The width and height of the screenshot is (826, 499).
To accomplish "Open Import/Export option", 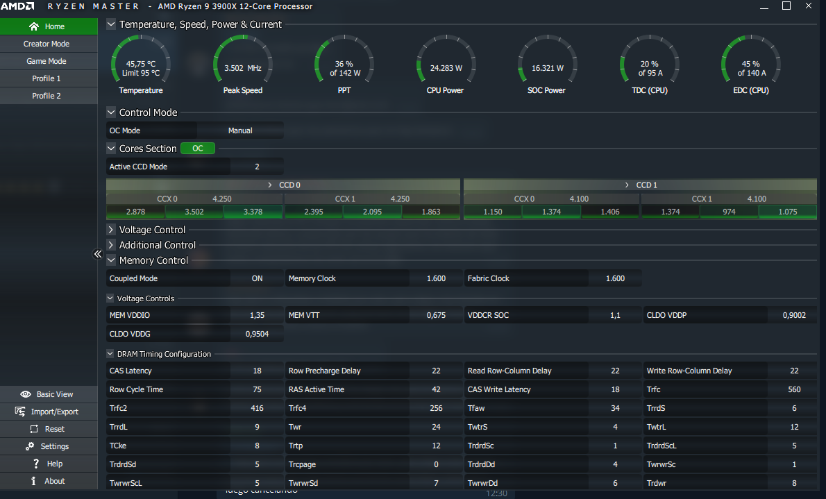I will pyautogui.click(x=49, y=412).
